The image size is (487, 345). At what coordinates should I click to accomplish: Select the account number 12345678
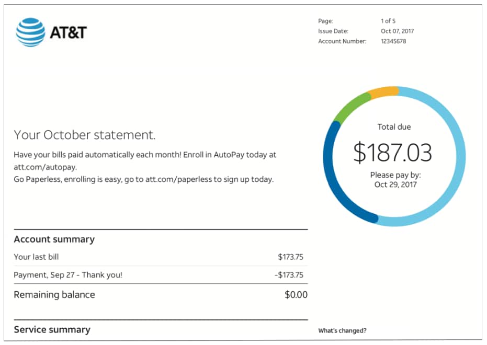393,41
